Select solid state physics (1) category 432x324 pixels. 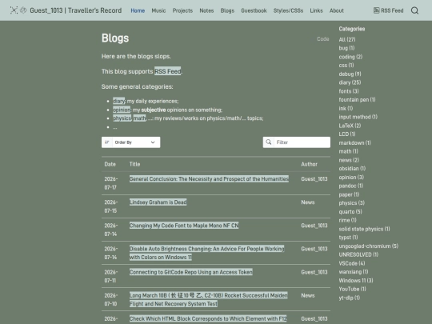(x=365, y=229)
